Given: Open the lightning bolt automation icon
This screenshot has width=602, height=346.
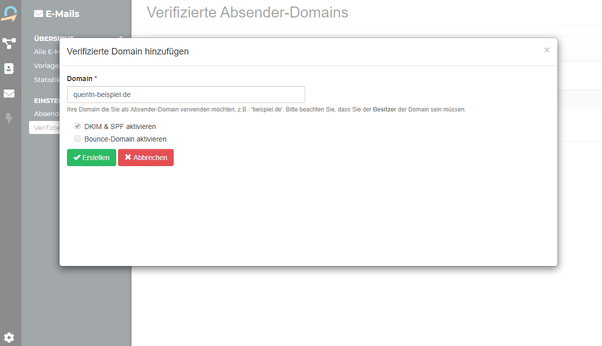Looking at the screenshot, I should point(9,118).
